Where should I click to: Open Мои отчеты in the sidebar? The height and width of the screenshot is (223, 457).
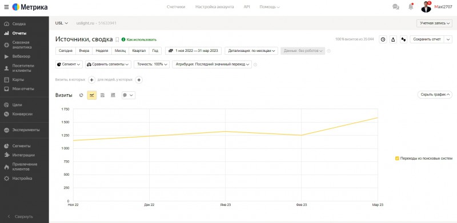[23, 89]
